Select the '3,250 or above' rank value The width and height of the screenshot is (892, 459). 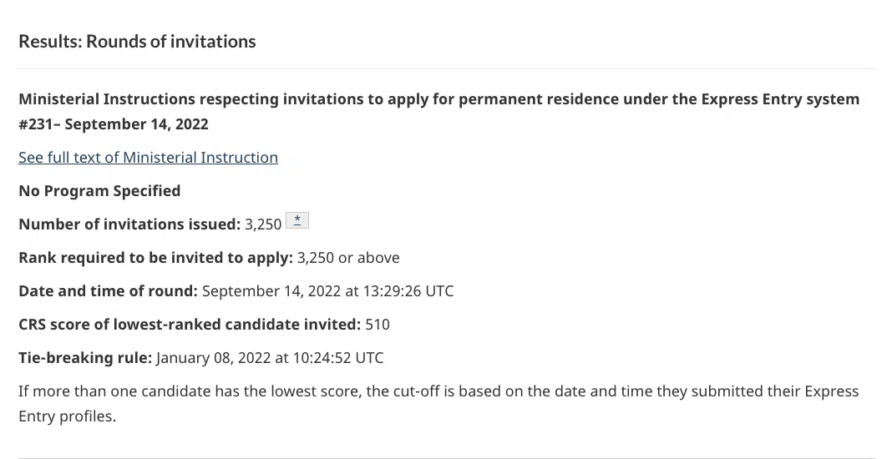(x=348, y=258)
